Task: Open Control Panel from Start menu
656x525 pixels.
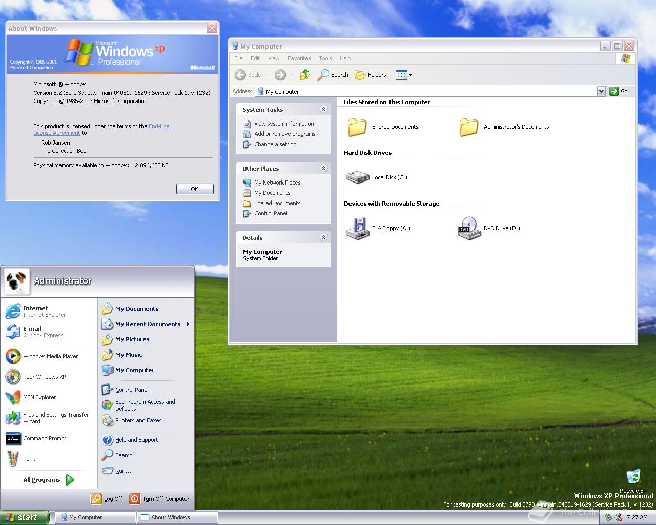Action: pos(146,390)
